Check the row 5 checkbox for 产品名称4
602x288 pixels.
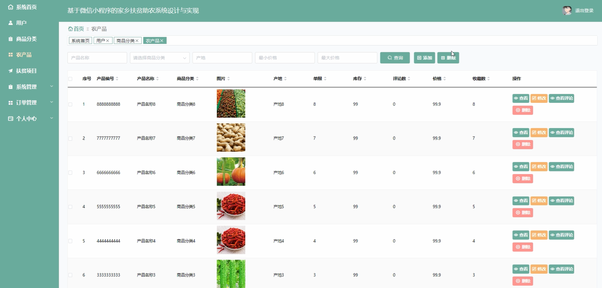pyautogui.click(x=70, y=241)
